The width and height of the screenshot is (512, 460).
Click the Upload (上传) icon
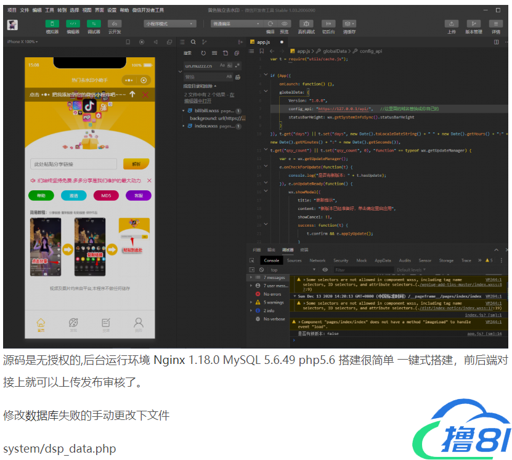pos(452,23)
